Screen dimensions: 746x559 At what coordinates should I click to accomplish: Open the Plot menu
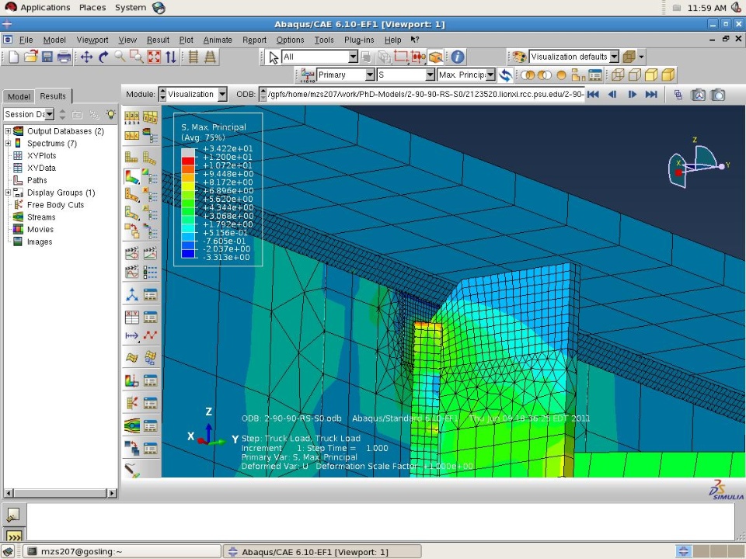click(186, 40)
